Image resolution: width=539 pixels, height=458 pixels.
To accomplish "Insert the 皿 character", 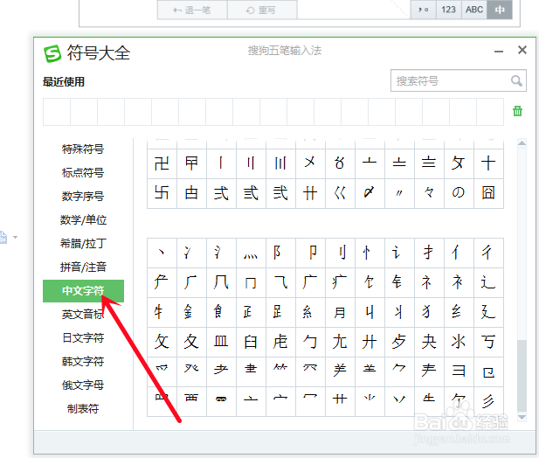I will 221,342.
